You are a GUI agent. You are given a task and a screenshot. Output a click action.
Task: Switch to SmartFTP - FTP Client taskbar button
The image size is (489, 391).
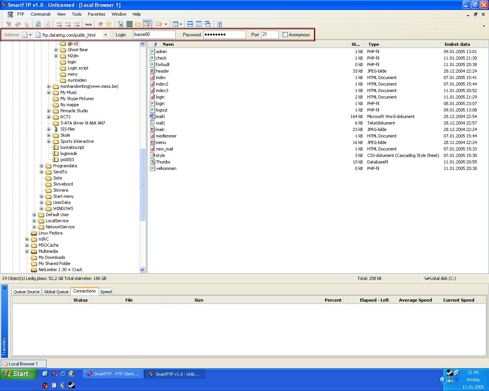click(x=113, y=374)
